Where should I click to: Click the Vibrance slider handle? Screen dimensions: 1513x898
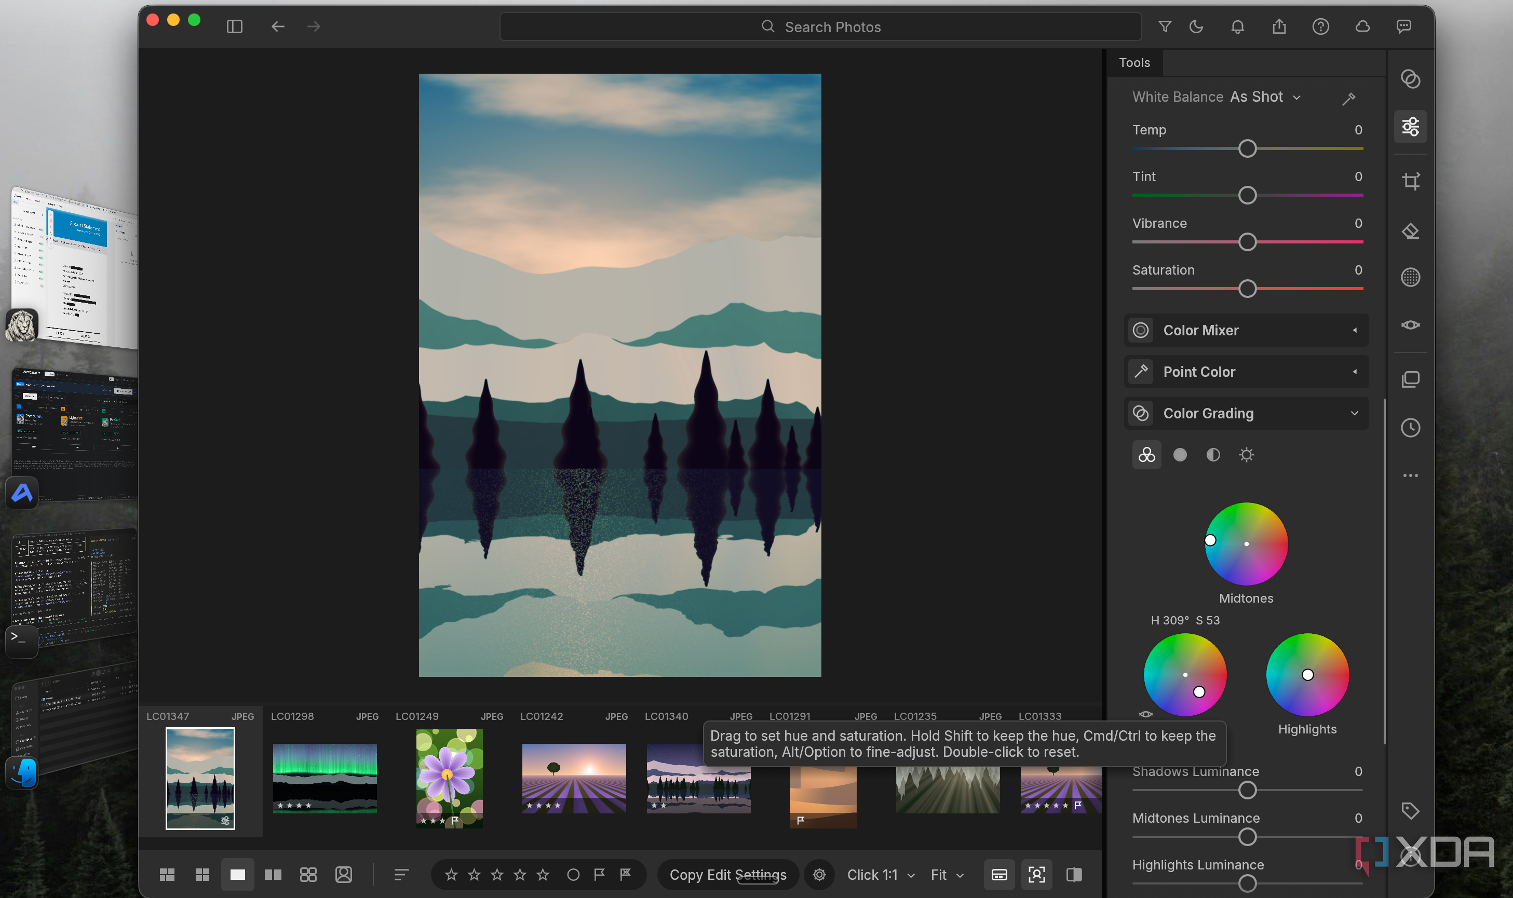click(x=1247, y=242)
